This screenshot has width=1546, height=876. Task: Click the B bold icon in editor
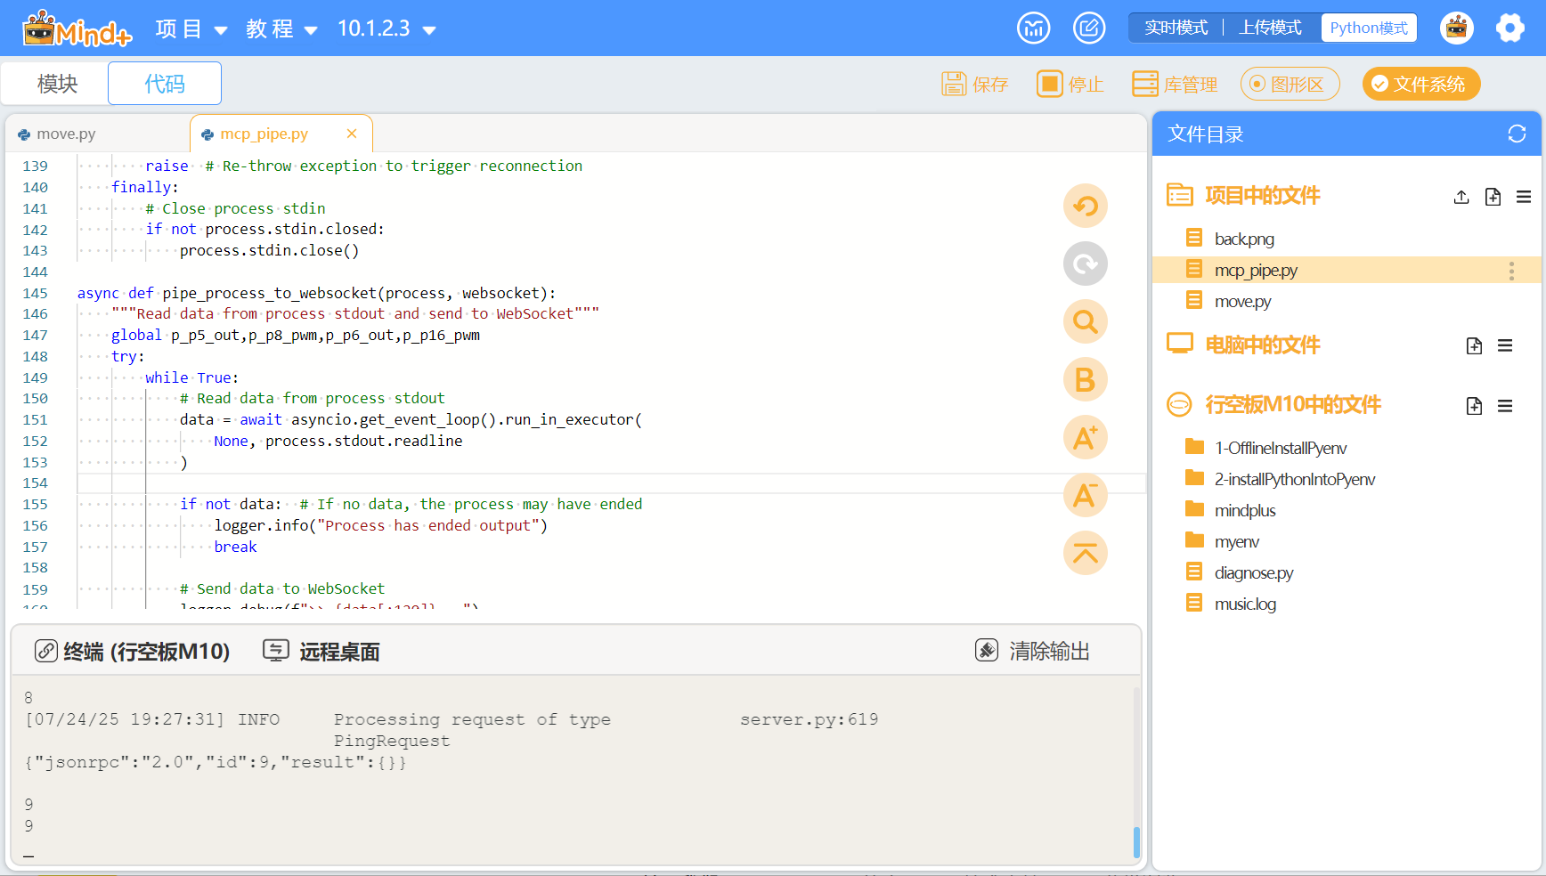(1086, 380)
